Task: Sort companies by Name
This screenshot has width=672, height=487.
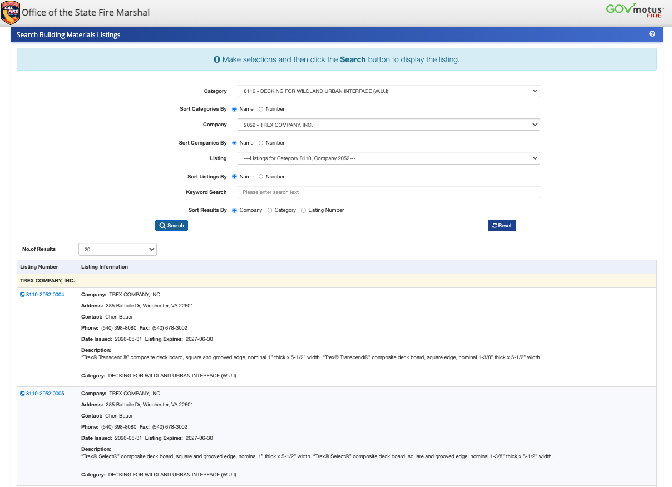Action: (234, 143)
